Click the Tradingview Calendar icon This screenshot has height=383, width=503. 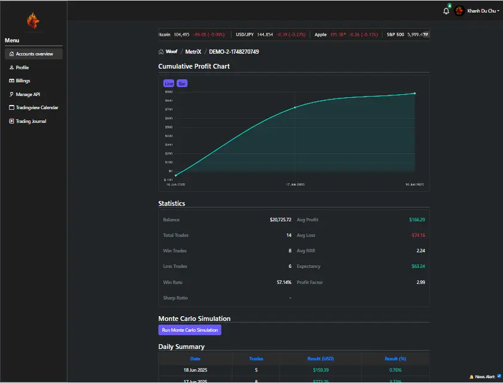(11, 108)
